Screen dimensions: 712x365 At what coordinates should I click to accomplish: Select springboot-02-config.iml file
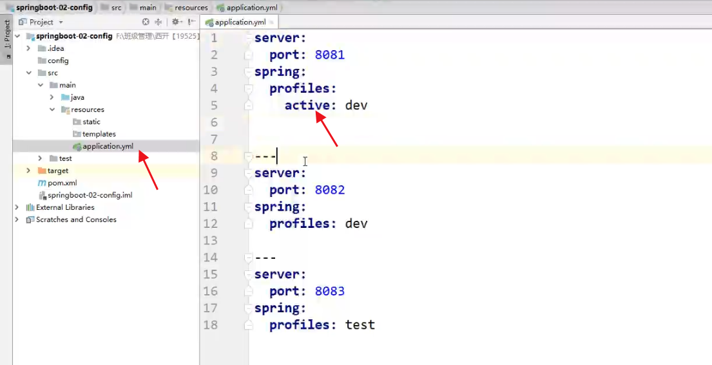pyautogui.click(x=90, y=195)
